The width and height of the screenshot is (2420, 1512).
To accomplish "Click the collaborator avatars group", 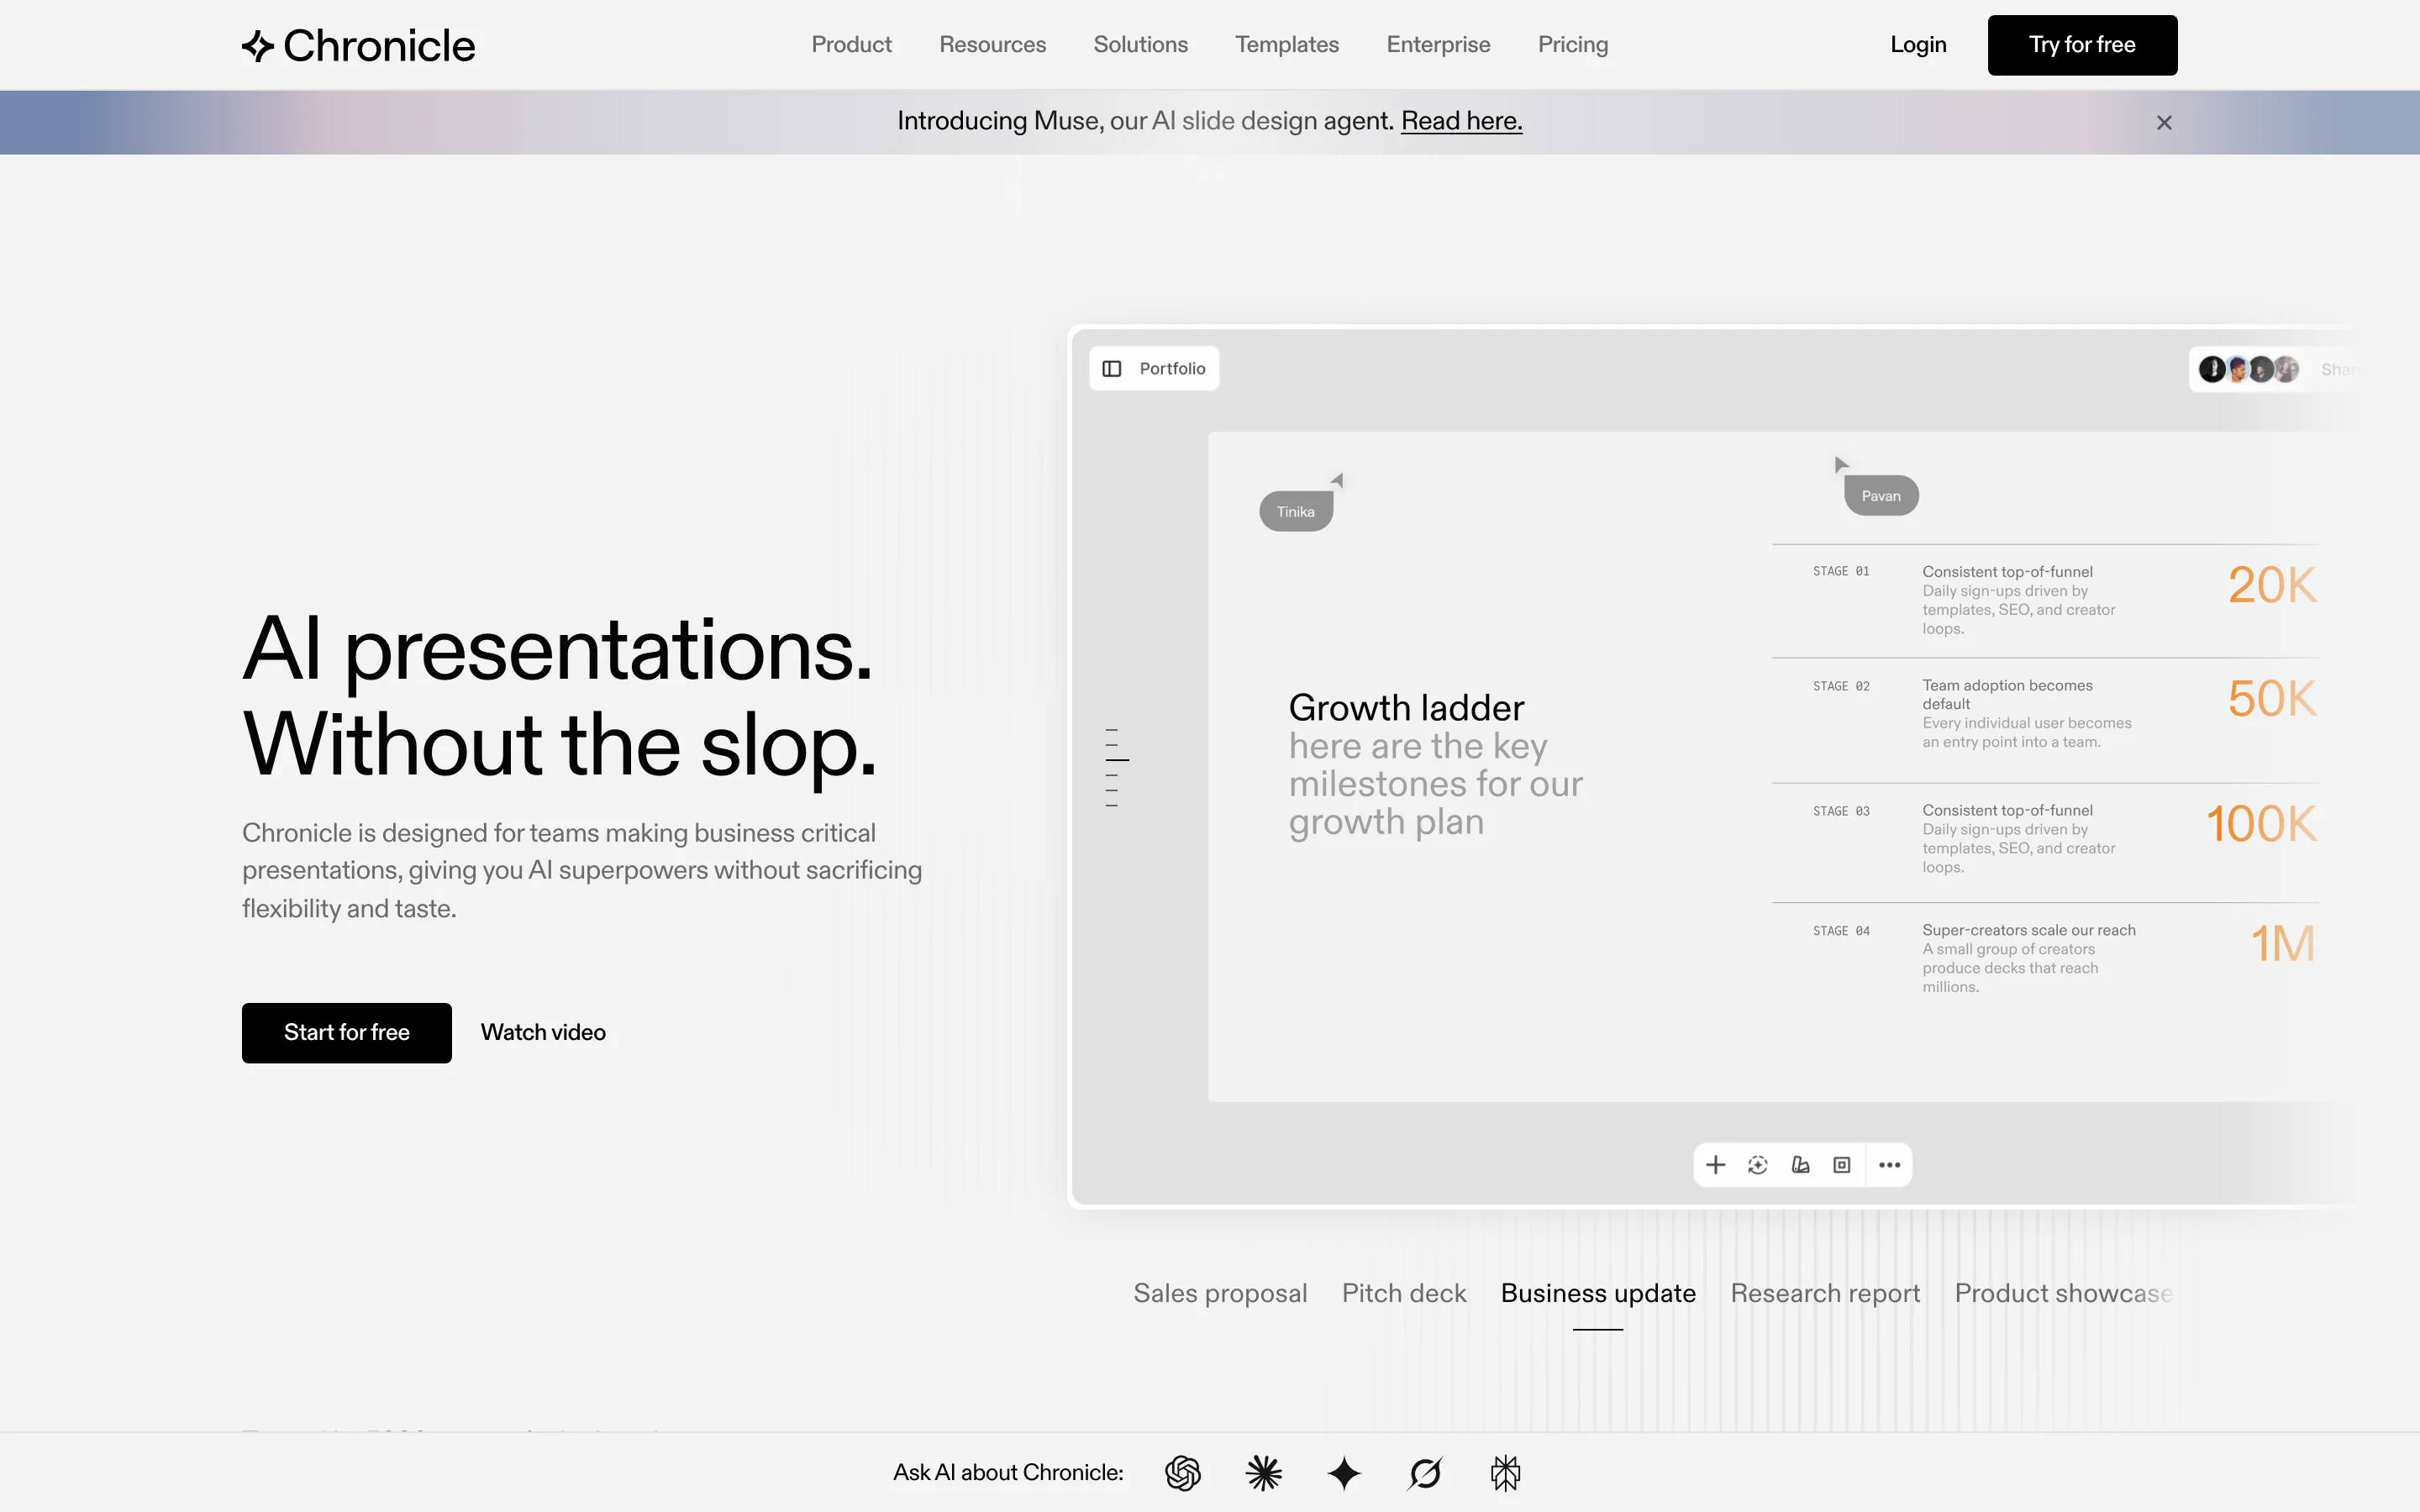I will point(2248,369).
